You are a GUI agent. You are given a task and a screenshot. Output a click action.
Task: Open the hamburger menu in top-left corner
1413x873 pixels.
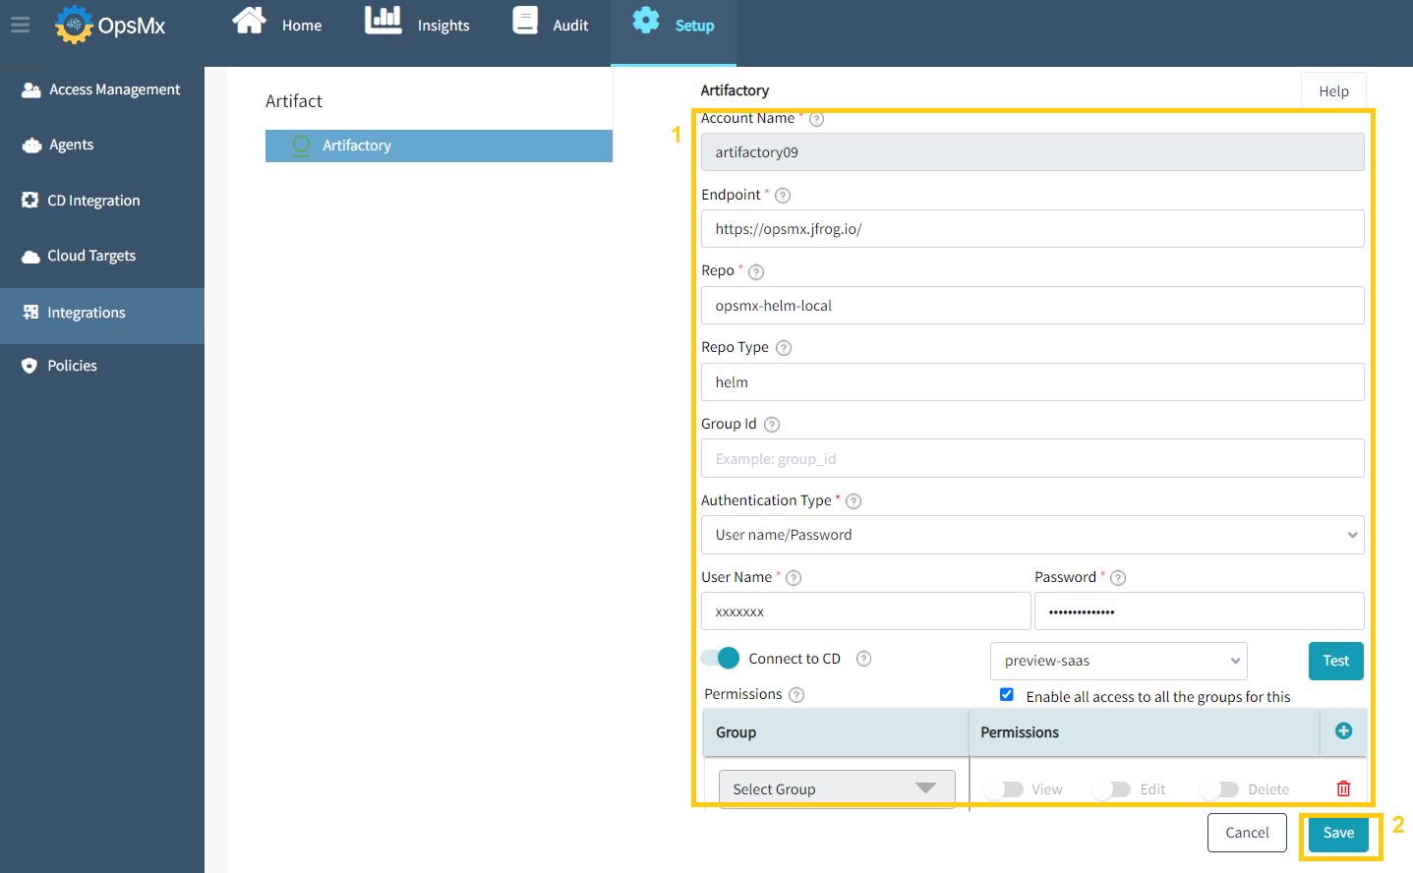click(20, 26)
